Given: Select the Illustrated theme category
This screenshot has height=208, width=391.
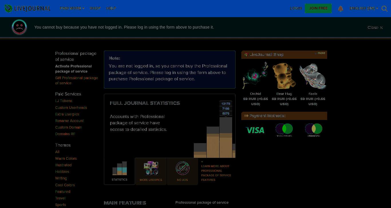Looking at the screenshot, I should point(63,165).
